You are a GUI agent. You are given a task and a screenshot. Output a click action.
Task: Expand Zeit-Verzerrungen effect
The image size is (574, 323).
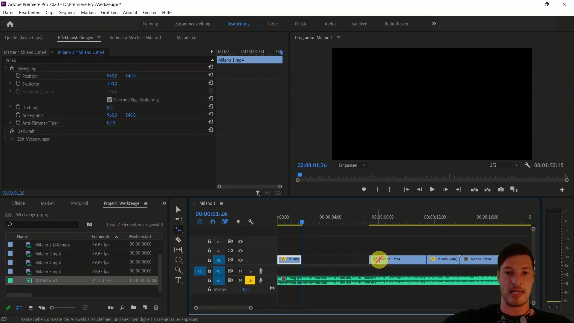point(5,138)
